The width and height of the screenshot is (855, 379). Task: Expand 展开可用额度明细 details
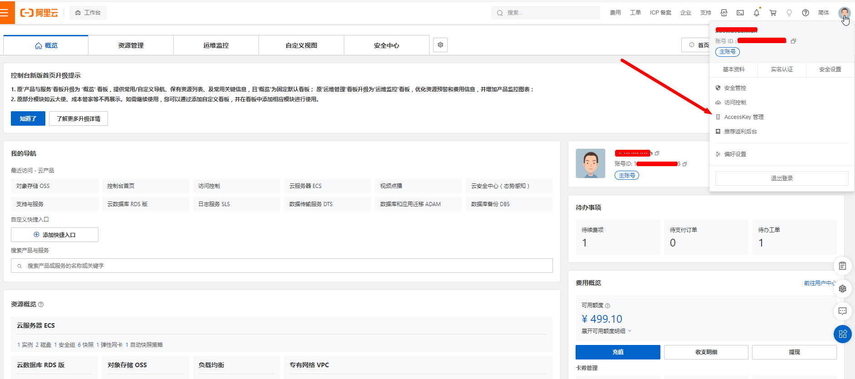tap(606, 331)
